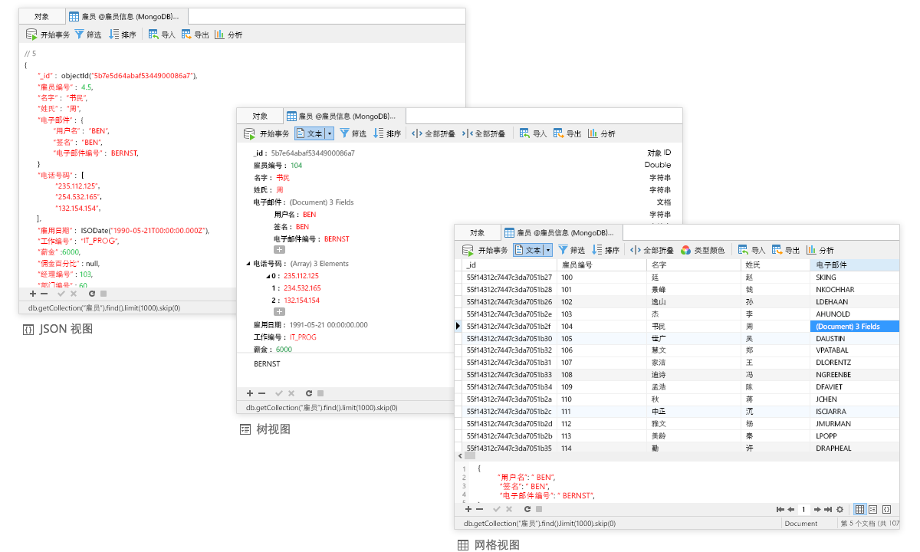The height and width of the screenshot is (552, 920).
Task: Click 筛选 funnel icon in tree view window
Action: point(344,133)
